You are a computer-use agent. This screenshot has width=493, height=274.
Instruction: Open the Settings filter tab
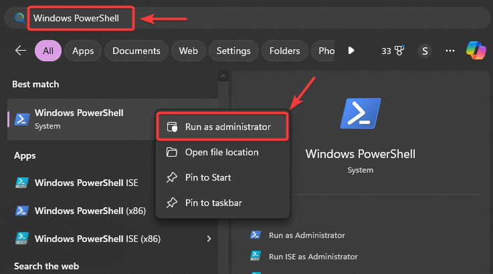[233, 51]
